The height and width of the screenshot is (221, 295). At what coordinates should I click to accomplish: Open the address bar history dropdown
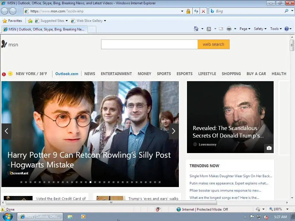click(x=182, y=11)
